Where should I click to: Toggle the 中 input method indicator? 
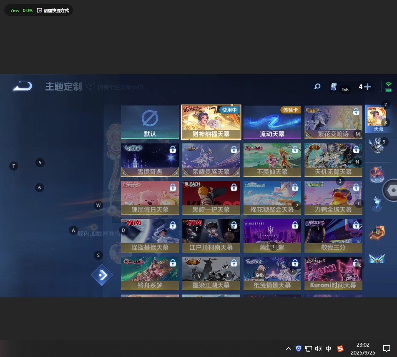click(x=329, y=349)
